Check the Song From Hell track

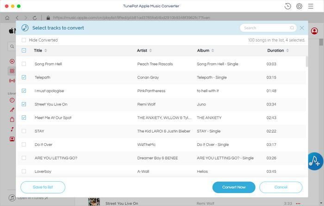pyautogui.click(x=24, y=64)
